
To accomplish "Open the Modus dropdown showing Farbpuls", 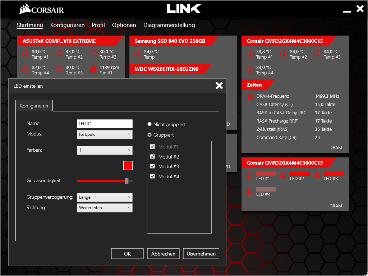I will [x=105, y=134].
